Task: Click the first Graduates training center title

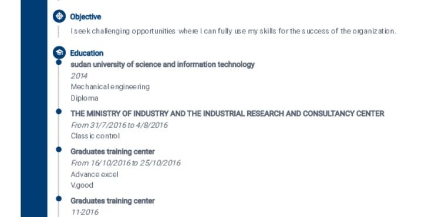Action: [x=113, y=151]
